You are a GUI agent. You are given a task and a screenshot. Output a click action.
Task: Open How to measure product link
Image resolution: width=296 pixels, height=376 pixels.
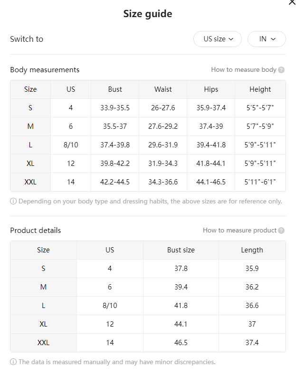tap(239, 230)
